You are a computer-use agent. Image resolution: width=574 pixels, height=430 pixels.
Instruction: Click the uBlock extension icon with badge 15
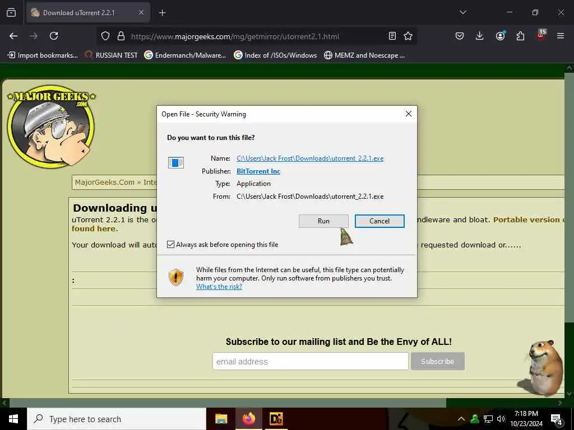(x=541, y=35)
